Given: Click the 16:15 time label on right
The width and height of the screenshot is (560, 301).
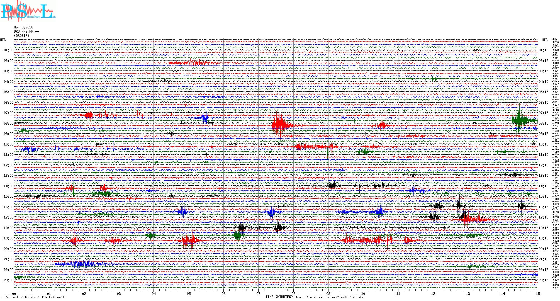Looking at the screenshot, I should tap(543, 207).
